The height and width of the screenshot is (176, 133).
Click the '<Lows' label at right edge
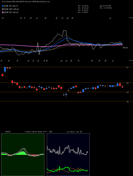131,60
